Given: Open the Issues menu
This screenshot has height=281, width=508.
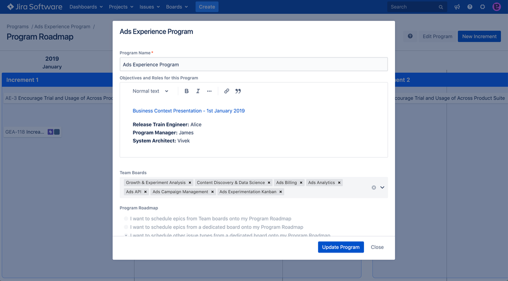Looking at the screenshot, I should (150, 7).
